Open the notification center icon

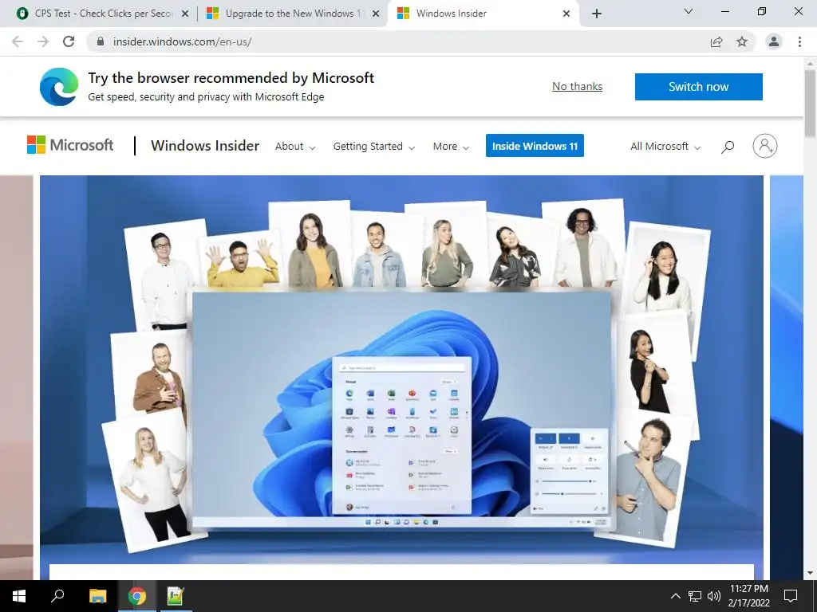point(791,596)
